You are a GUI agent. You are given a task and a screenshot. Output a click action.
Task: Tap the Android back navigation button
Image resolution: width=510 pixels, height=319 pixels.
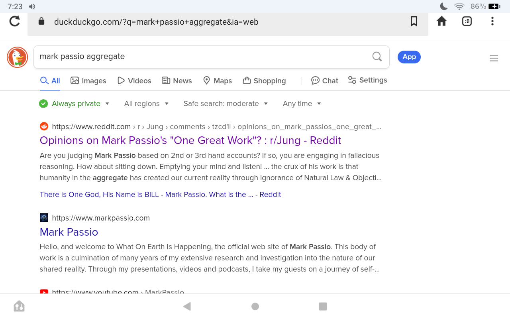[x=187, y=306]
